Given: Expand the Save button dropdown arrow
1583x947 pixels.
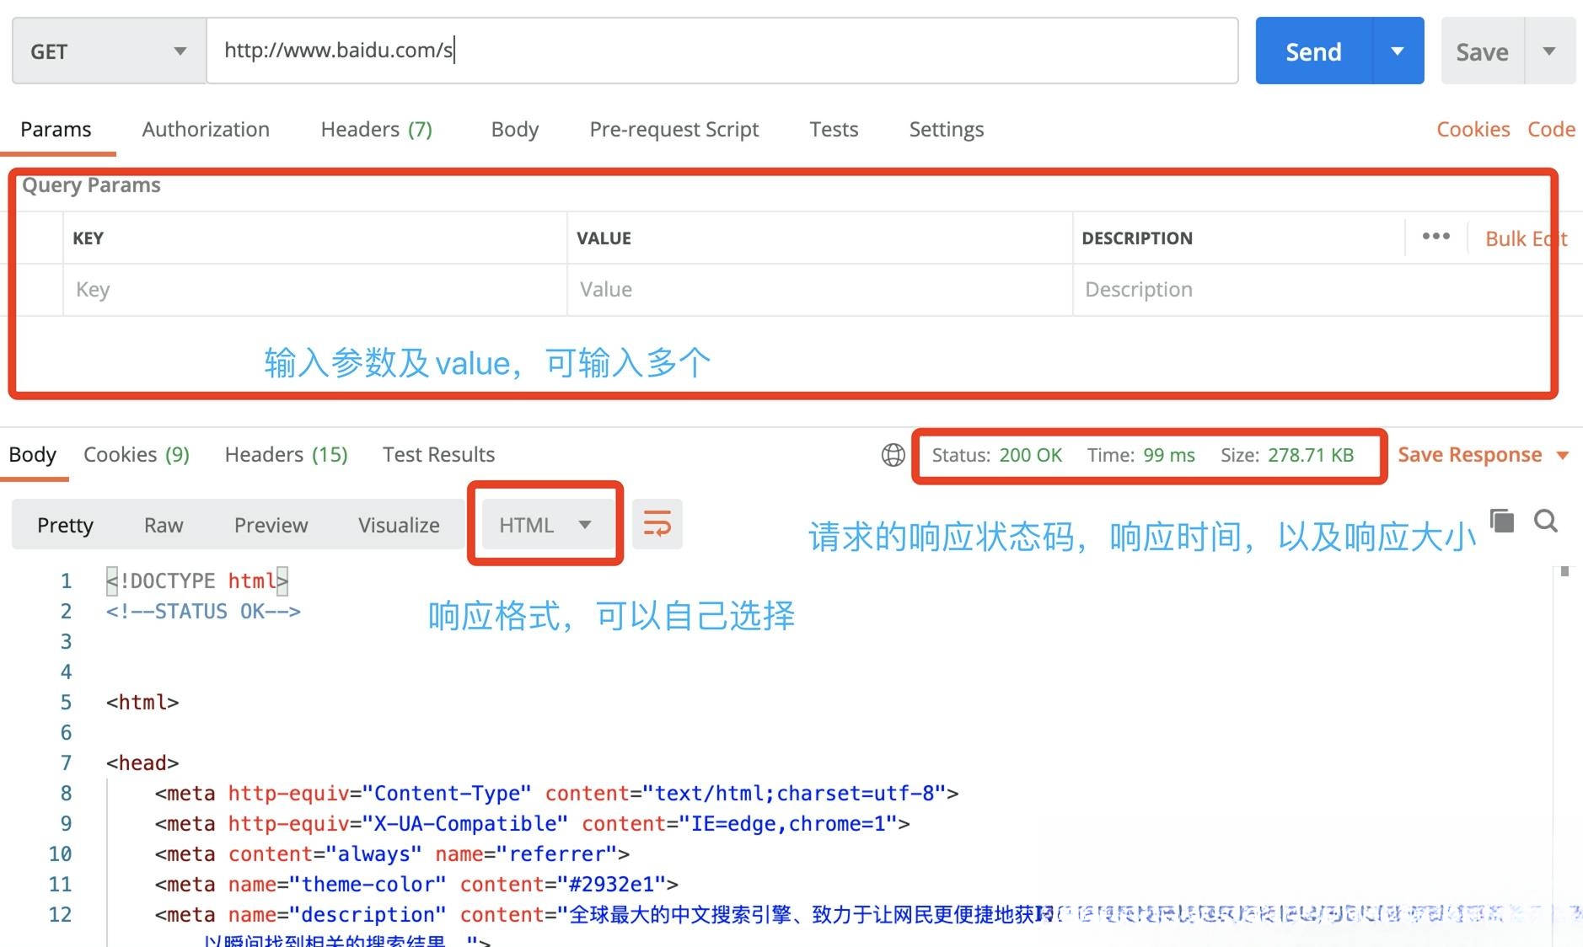Looking at the screenshot, I should click(1549, 51).
